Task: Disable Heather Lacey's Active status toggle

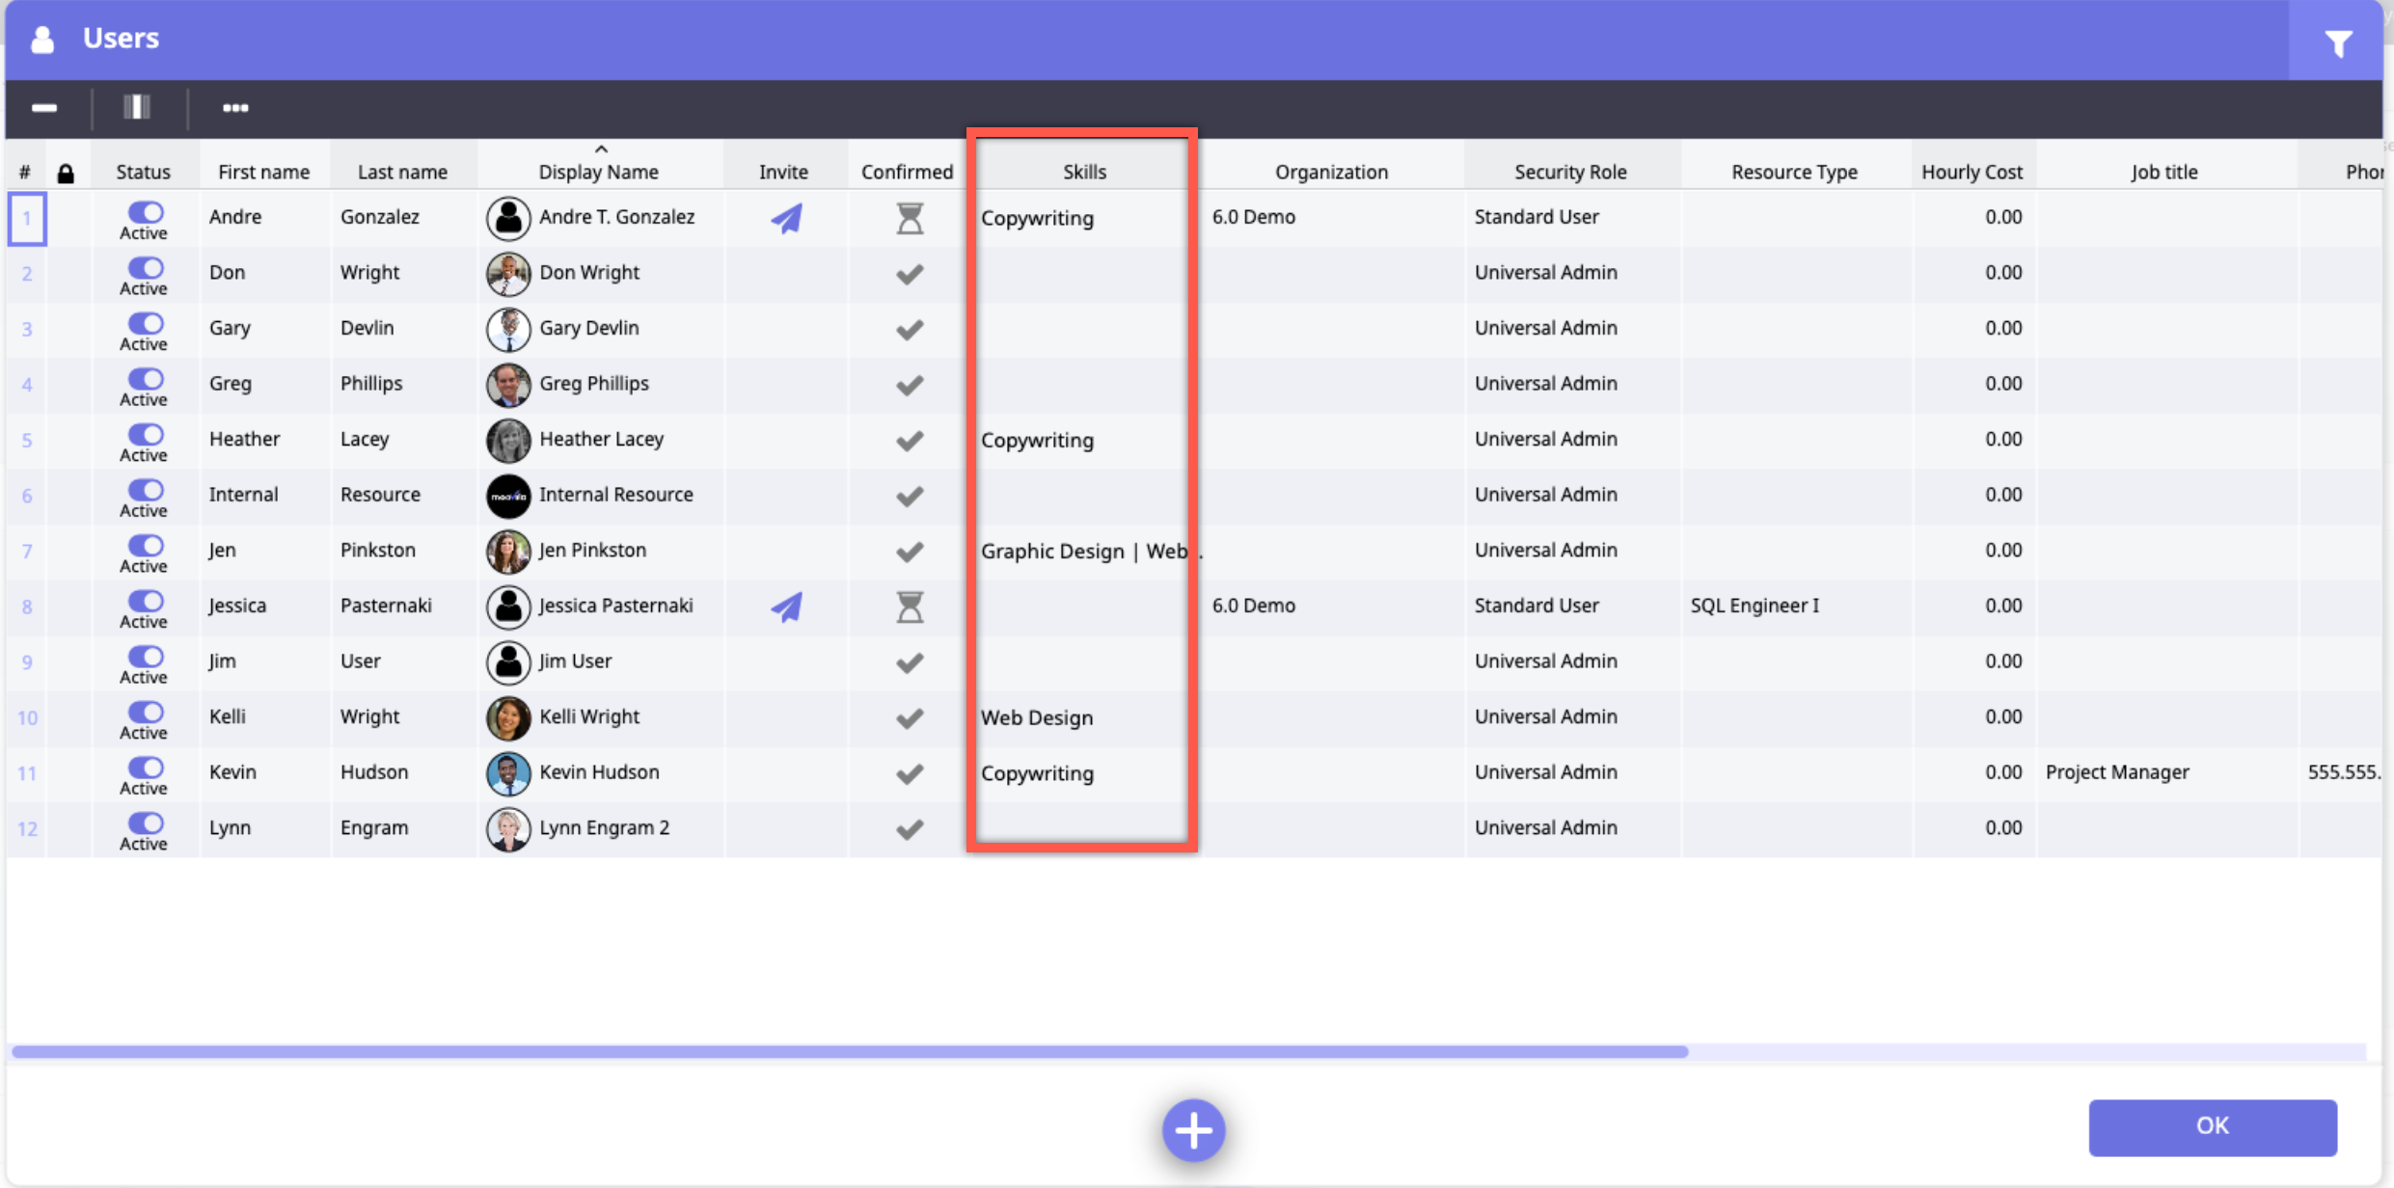Action: 146,434
